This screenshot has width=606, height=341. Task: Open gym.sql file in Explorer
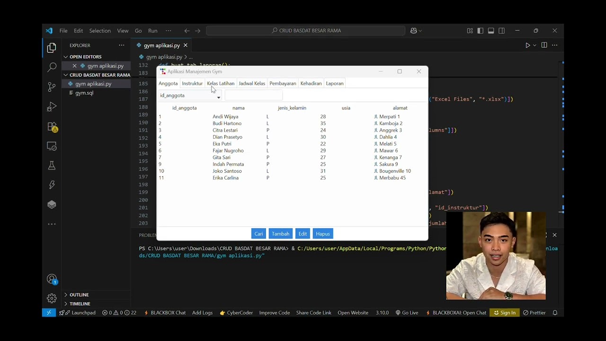pos(84,93)
